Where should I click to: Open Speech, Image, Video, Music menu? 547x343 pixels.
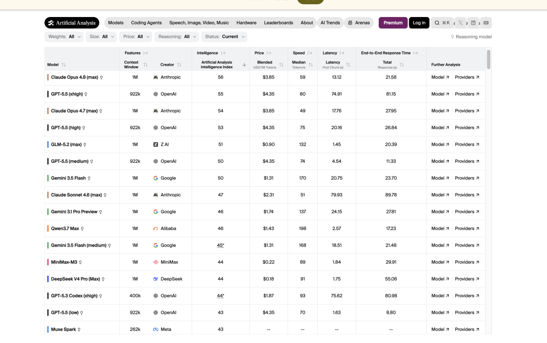(199, 23)
